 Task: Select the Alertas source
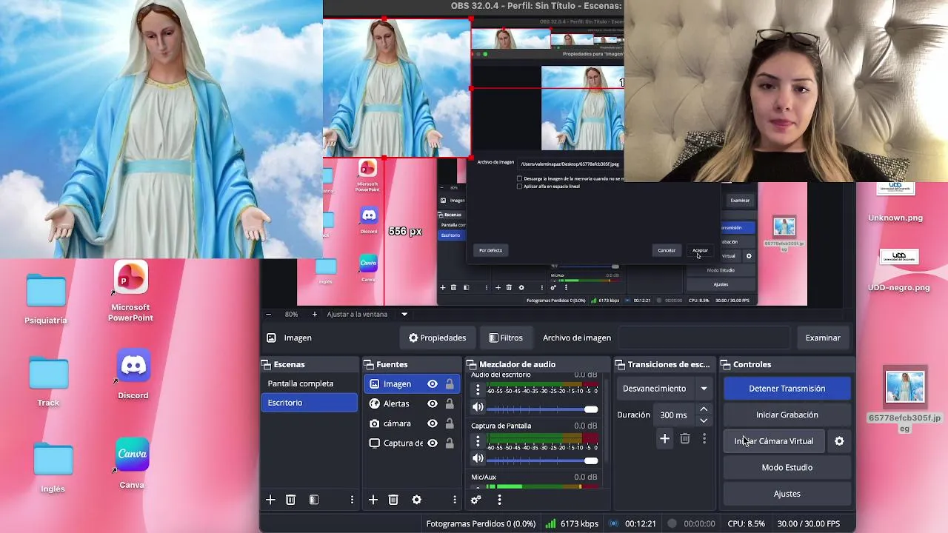[412, 403]
